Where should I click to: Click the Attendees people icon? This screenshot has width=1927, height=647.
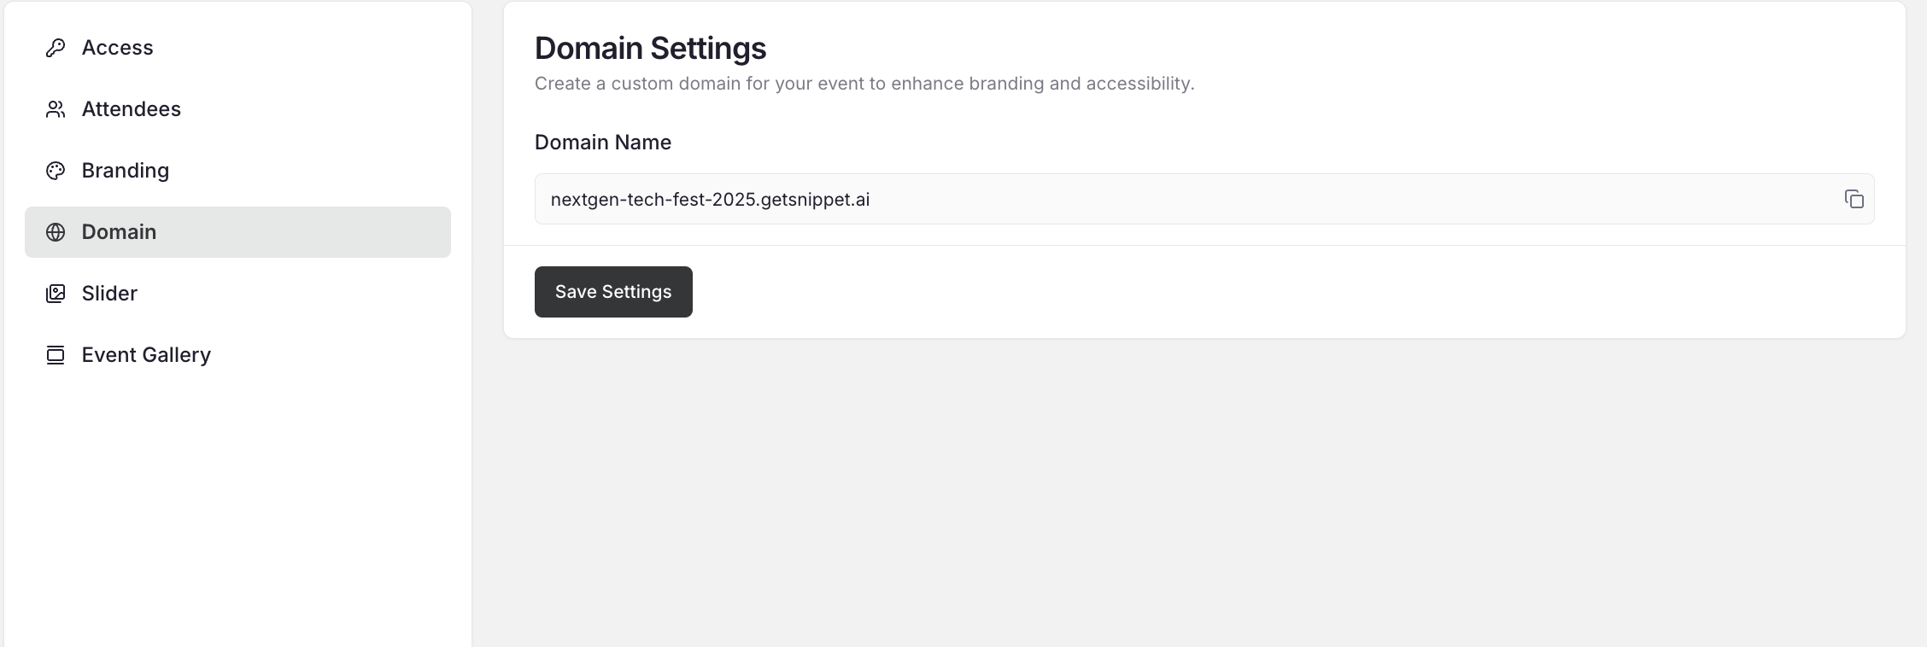(x=56, y=109)
